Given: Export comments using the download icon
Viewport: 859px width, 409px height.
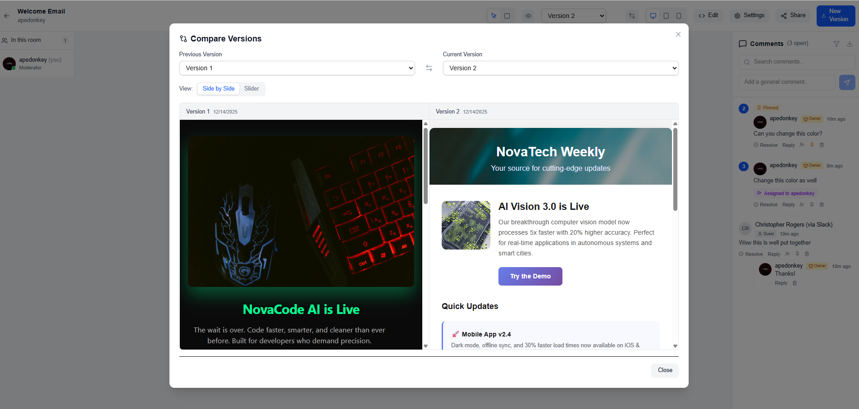Looking at the screenshot, I should pos(850,44).
